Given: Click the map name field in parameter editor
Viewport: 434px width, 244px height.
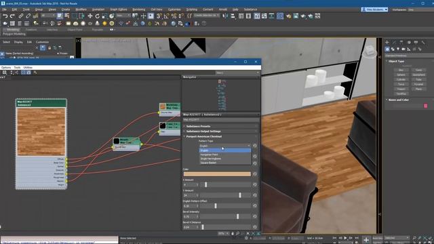Looking at the screenshot, I should pos(221,120).
